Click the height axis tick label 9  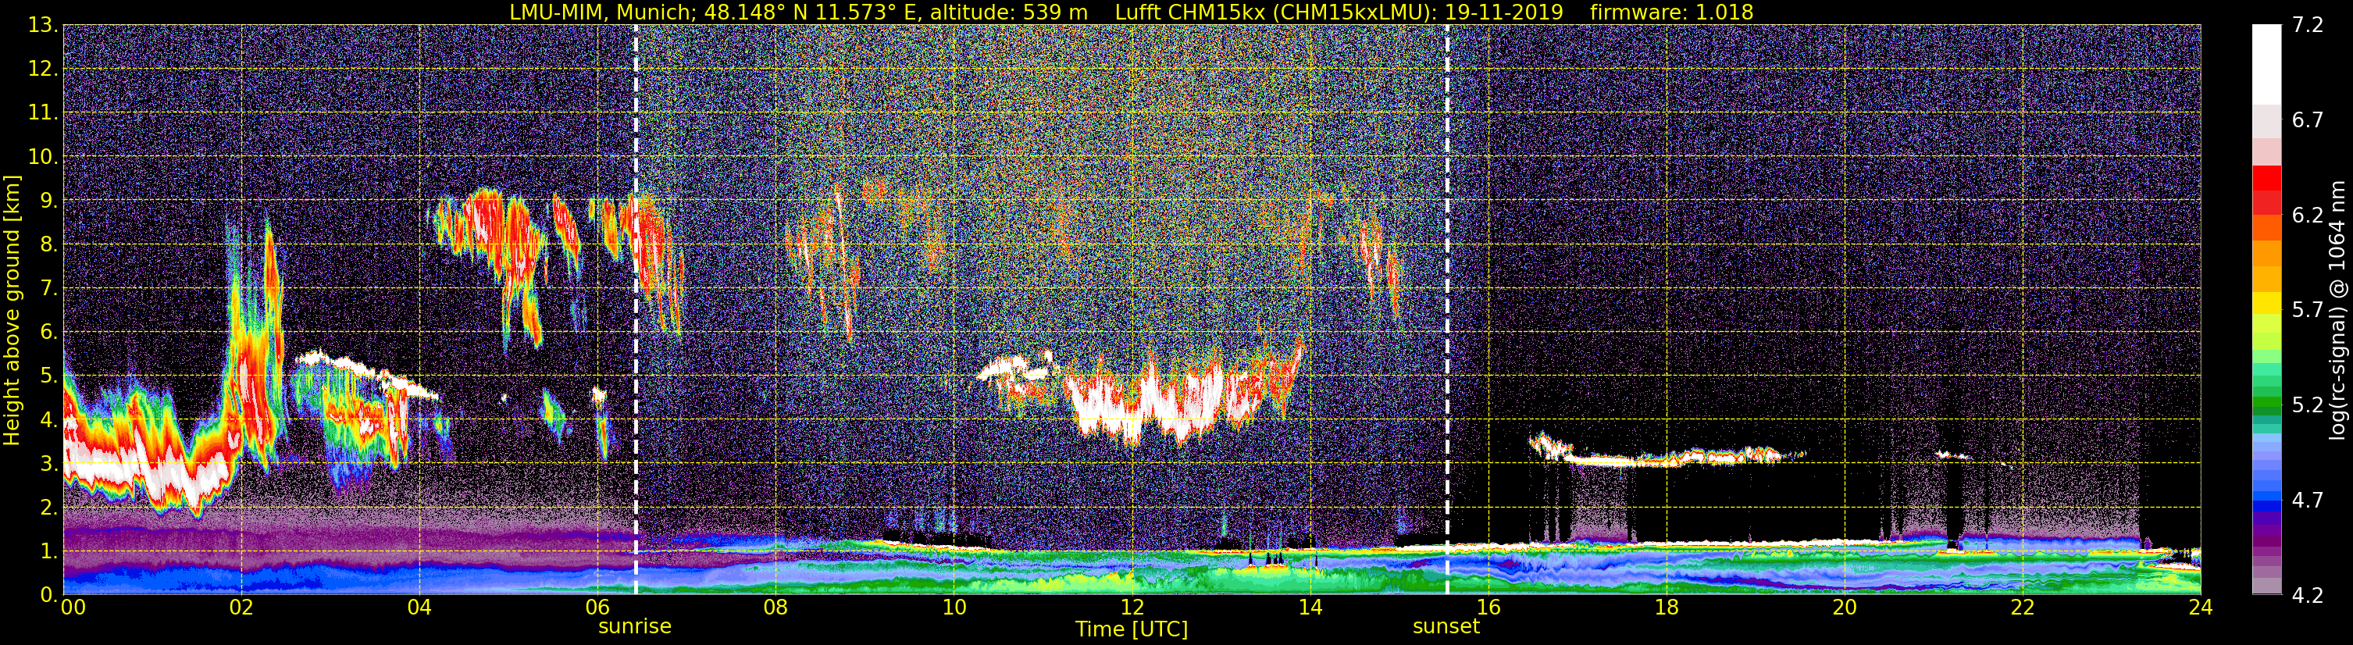tap(48, 200)
